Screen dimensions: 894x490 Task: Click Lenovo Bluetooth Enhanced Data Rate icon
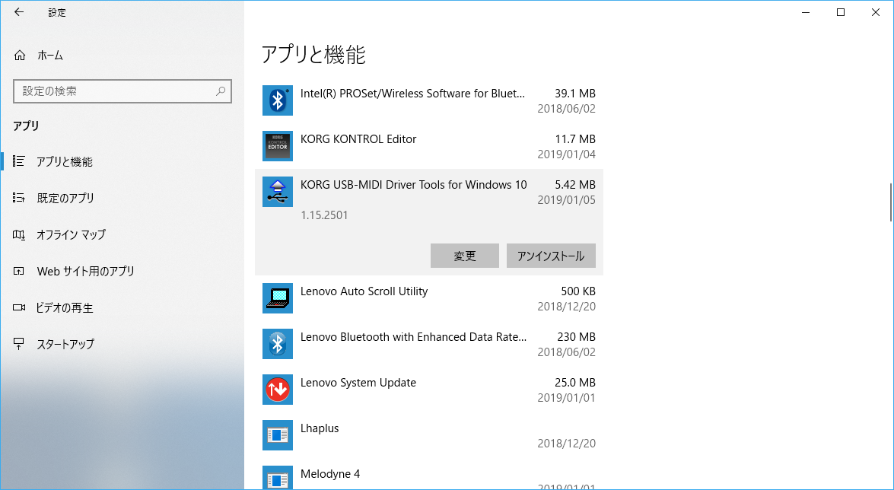click(278, 344)
